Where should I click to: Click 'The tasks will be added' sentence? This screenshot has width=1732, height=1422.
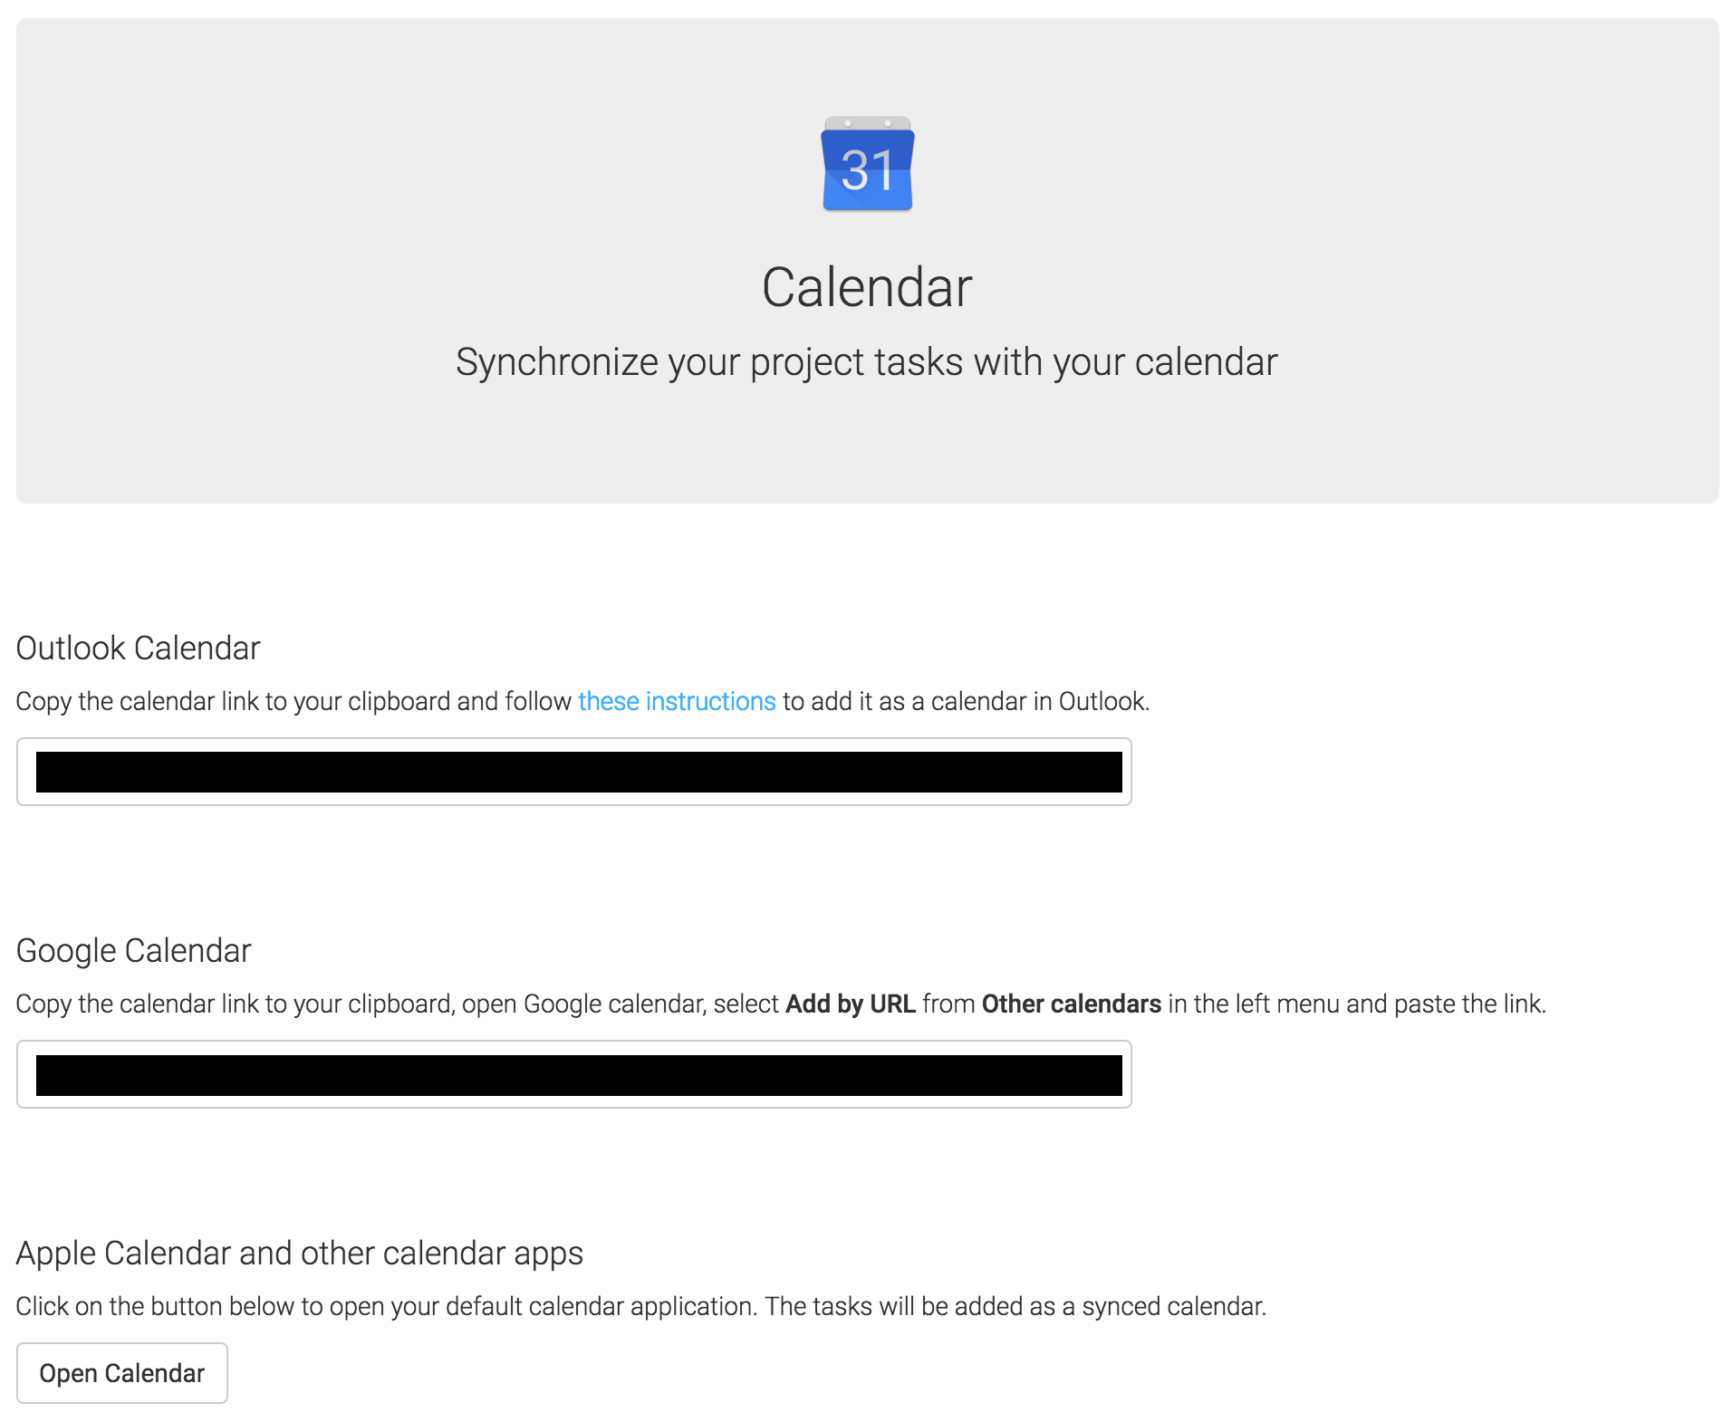(1015, 1306)
